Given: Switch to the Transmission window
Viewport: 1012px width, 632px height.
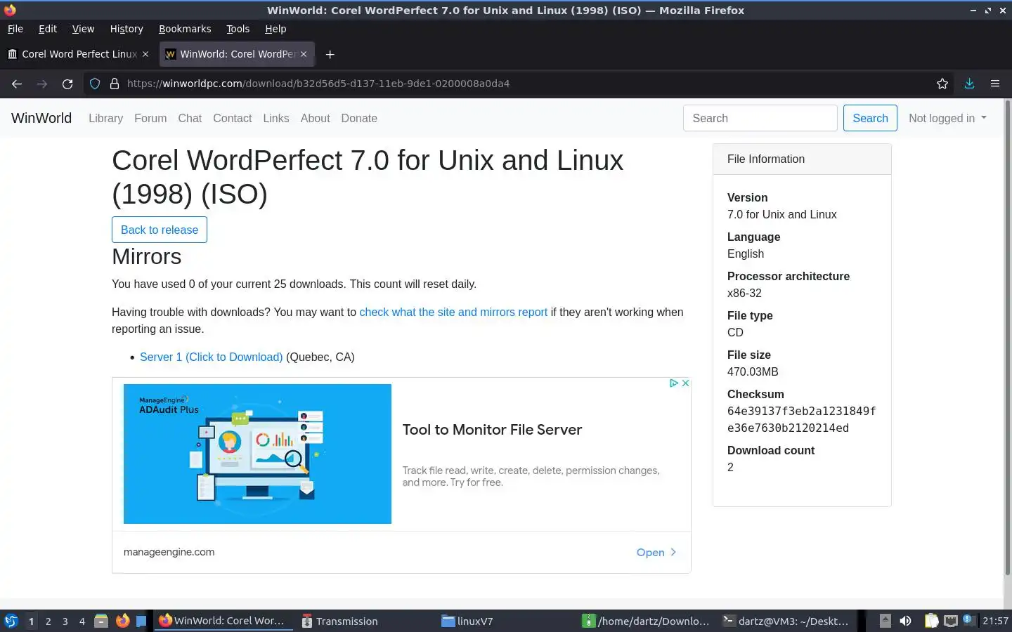Looking at the screenshot, I should [x=364, y=621].
